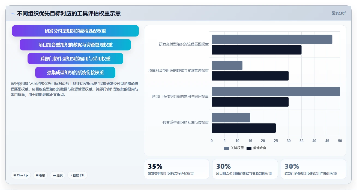Click the 关键权重 bar for 强集成型组织
Screen dimensions: 357x190
(x=231, y=117)
